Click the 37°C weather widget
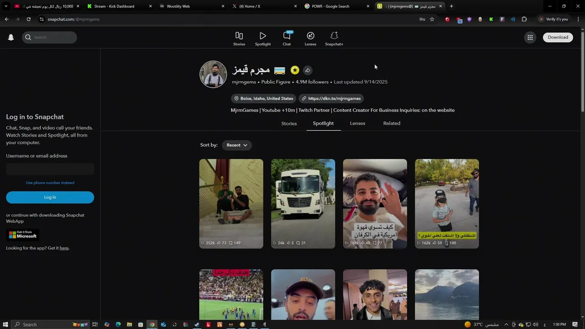The width and height of the screenshot is (585, 329). (481, 324)
